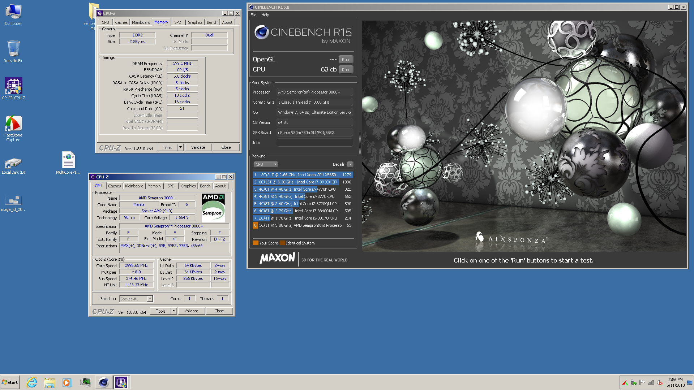694x390 pixels.
Task: Select ranking entry Intel Xeon CPU X5650
Action: pos(303,175)
